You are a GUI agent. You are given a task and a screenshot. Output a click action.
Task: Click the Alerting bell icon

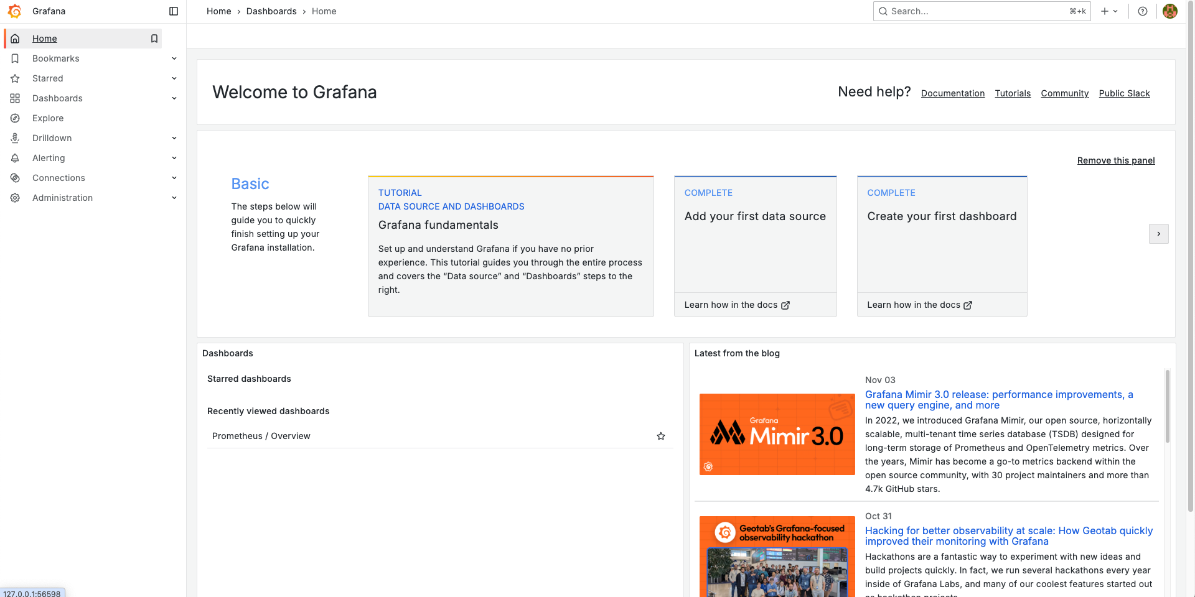click(x=15, y=158)
